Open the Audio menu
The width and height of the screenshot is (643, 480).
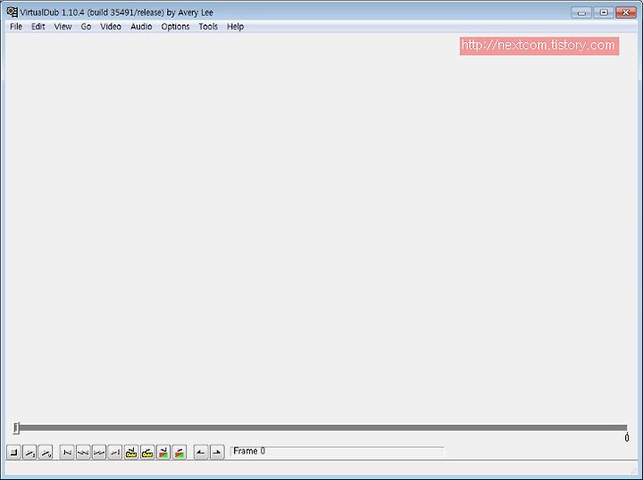point(141,27)
